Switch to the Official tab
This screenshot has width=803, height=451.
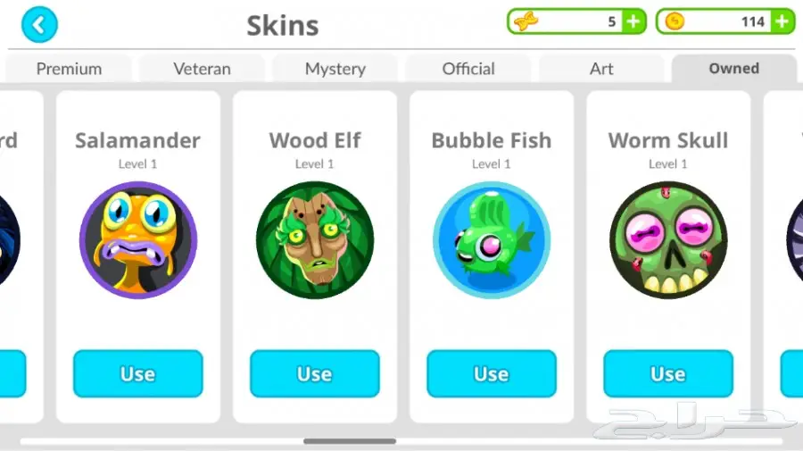468,69
